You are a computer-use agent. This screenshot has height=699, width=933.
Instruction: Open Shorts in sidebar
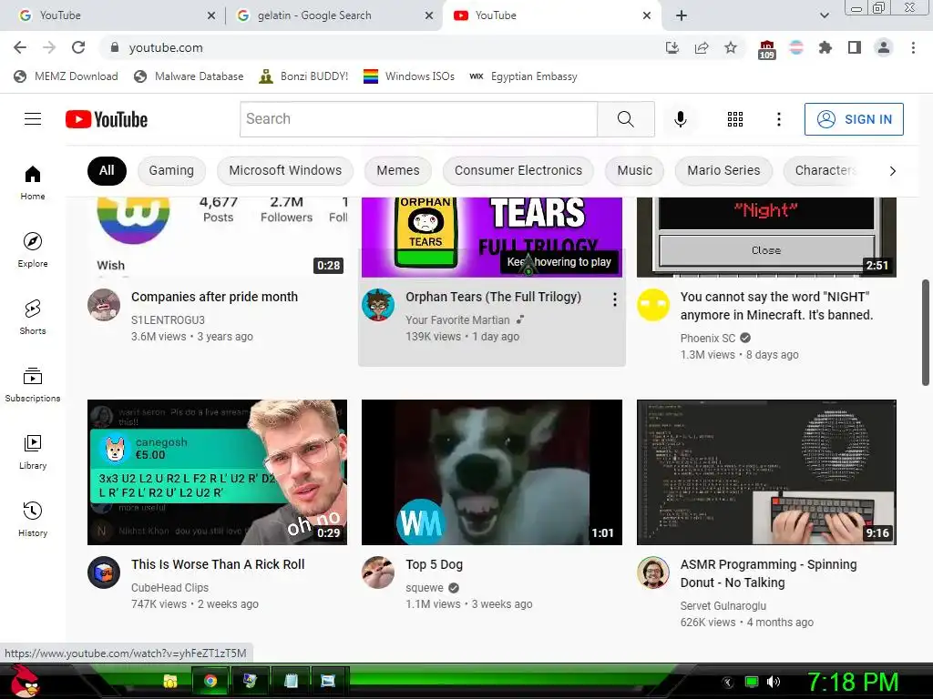[x=33, y=317]
